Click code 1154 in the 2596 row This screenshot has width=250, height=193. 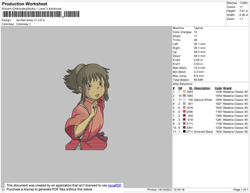click(x=219, y=112)
